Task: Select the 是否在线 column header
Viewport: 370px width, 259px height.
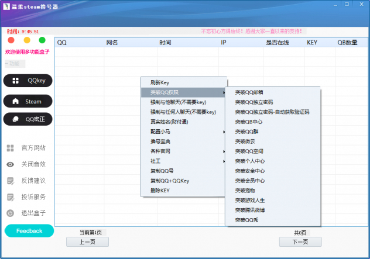Action: (284, 43)
